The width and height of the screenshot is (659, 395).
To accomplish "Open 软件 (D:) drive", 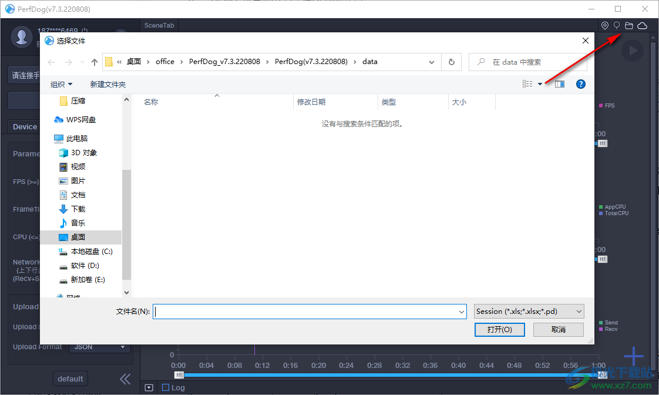I will click(85, 266).
